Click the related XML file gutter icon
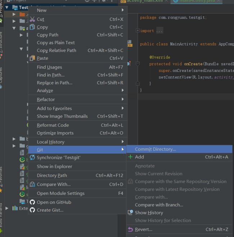Viewport: 234px width, 237px height. [130, 44]
